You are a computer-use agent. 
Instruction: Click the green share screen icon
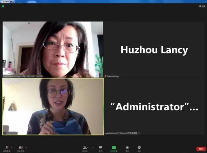click(x=114, y=148)
